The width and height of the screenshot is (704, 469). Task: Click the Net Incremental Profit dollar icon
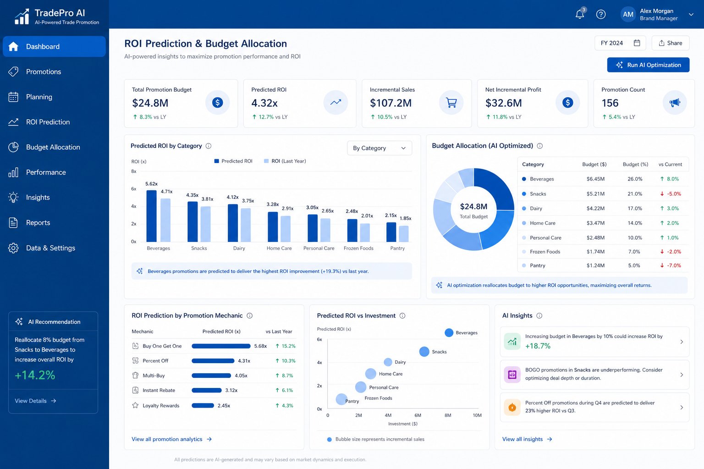click(x=567, y=103)
